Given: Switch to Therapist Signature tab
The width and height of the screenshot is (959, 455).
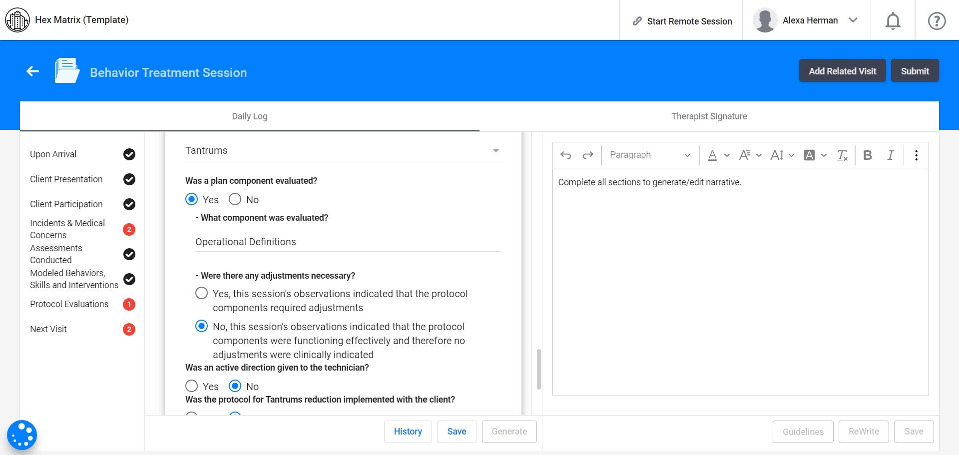Looking at the screenshot, I should click(x=709, y=116).
